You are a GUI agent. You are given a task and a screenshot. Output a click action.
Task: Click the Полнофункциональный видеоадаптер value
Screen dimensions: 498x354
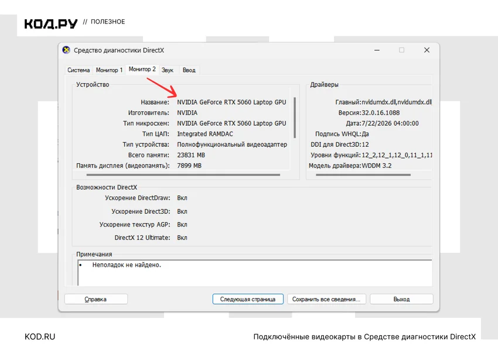point(232,145)
